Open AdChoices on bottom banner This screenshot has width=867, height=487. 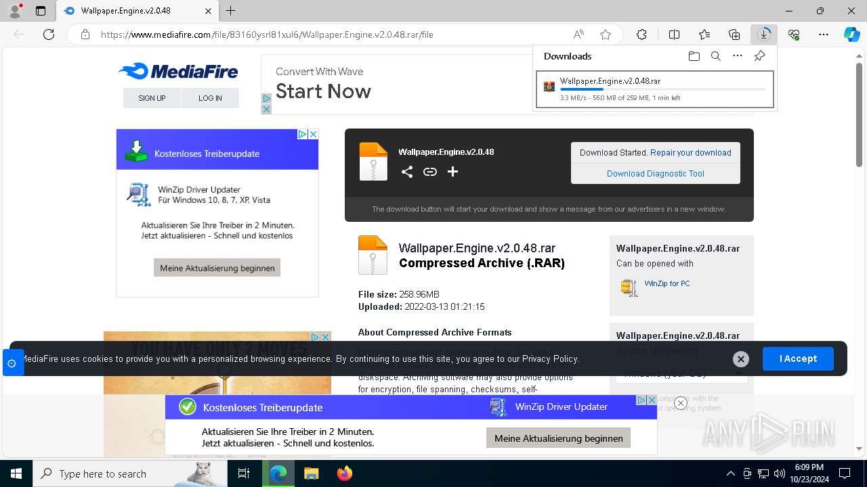click(x=642, y=400)
